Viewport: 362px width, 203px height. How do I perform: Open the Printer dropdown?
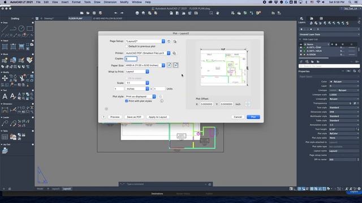pos(148,53)
